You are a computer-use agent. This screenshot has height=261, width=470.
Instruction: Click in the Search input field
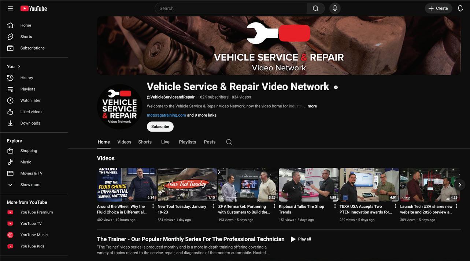point(231,8)
